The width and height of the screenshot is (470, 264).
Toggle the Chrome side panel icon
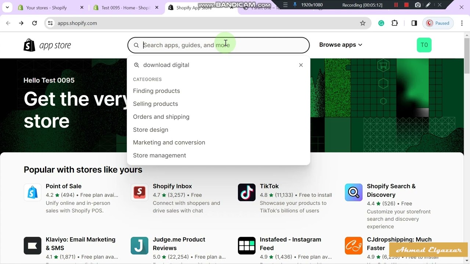click(414, 23)
